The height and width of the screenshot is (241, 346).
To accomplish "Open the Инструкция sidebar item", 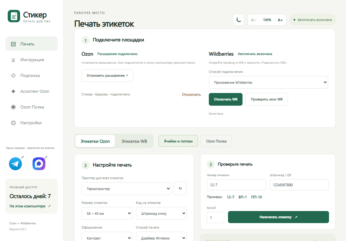I will [32, 60].
